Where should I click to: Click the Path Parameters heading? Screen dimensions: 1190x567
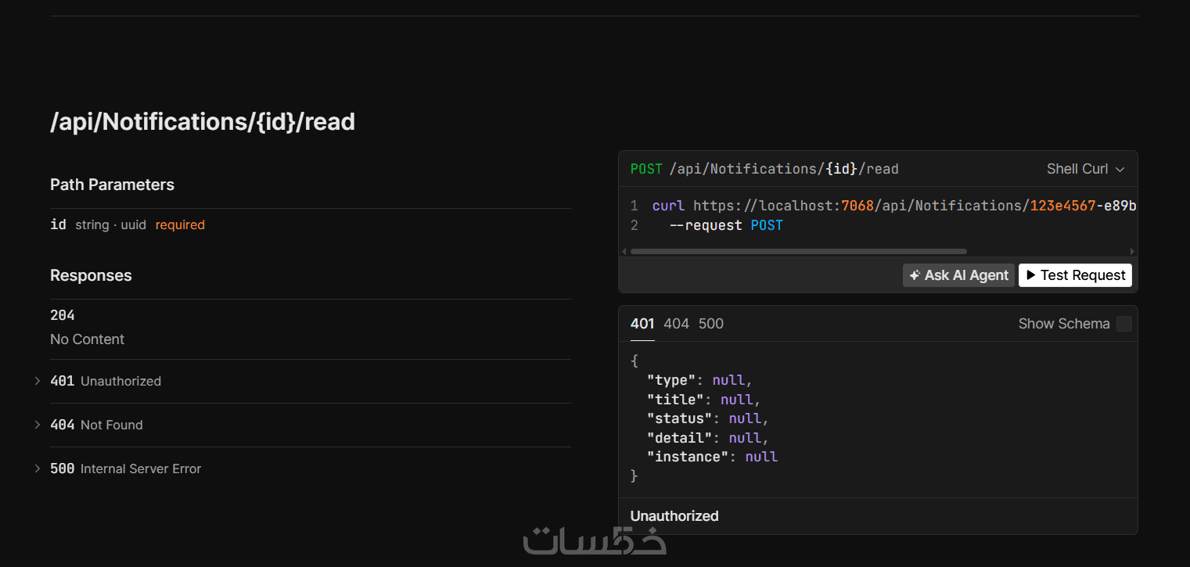112,185
